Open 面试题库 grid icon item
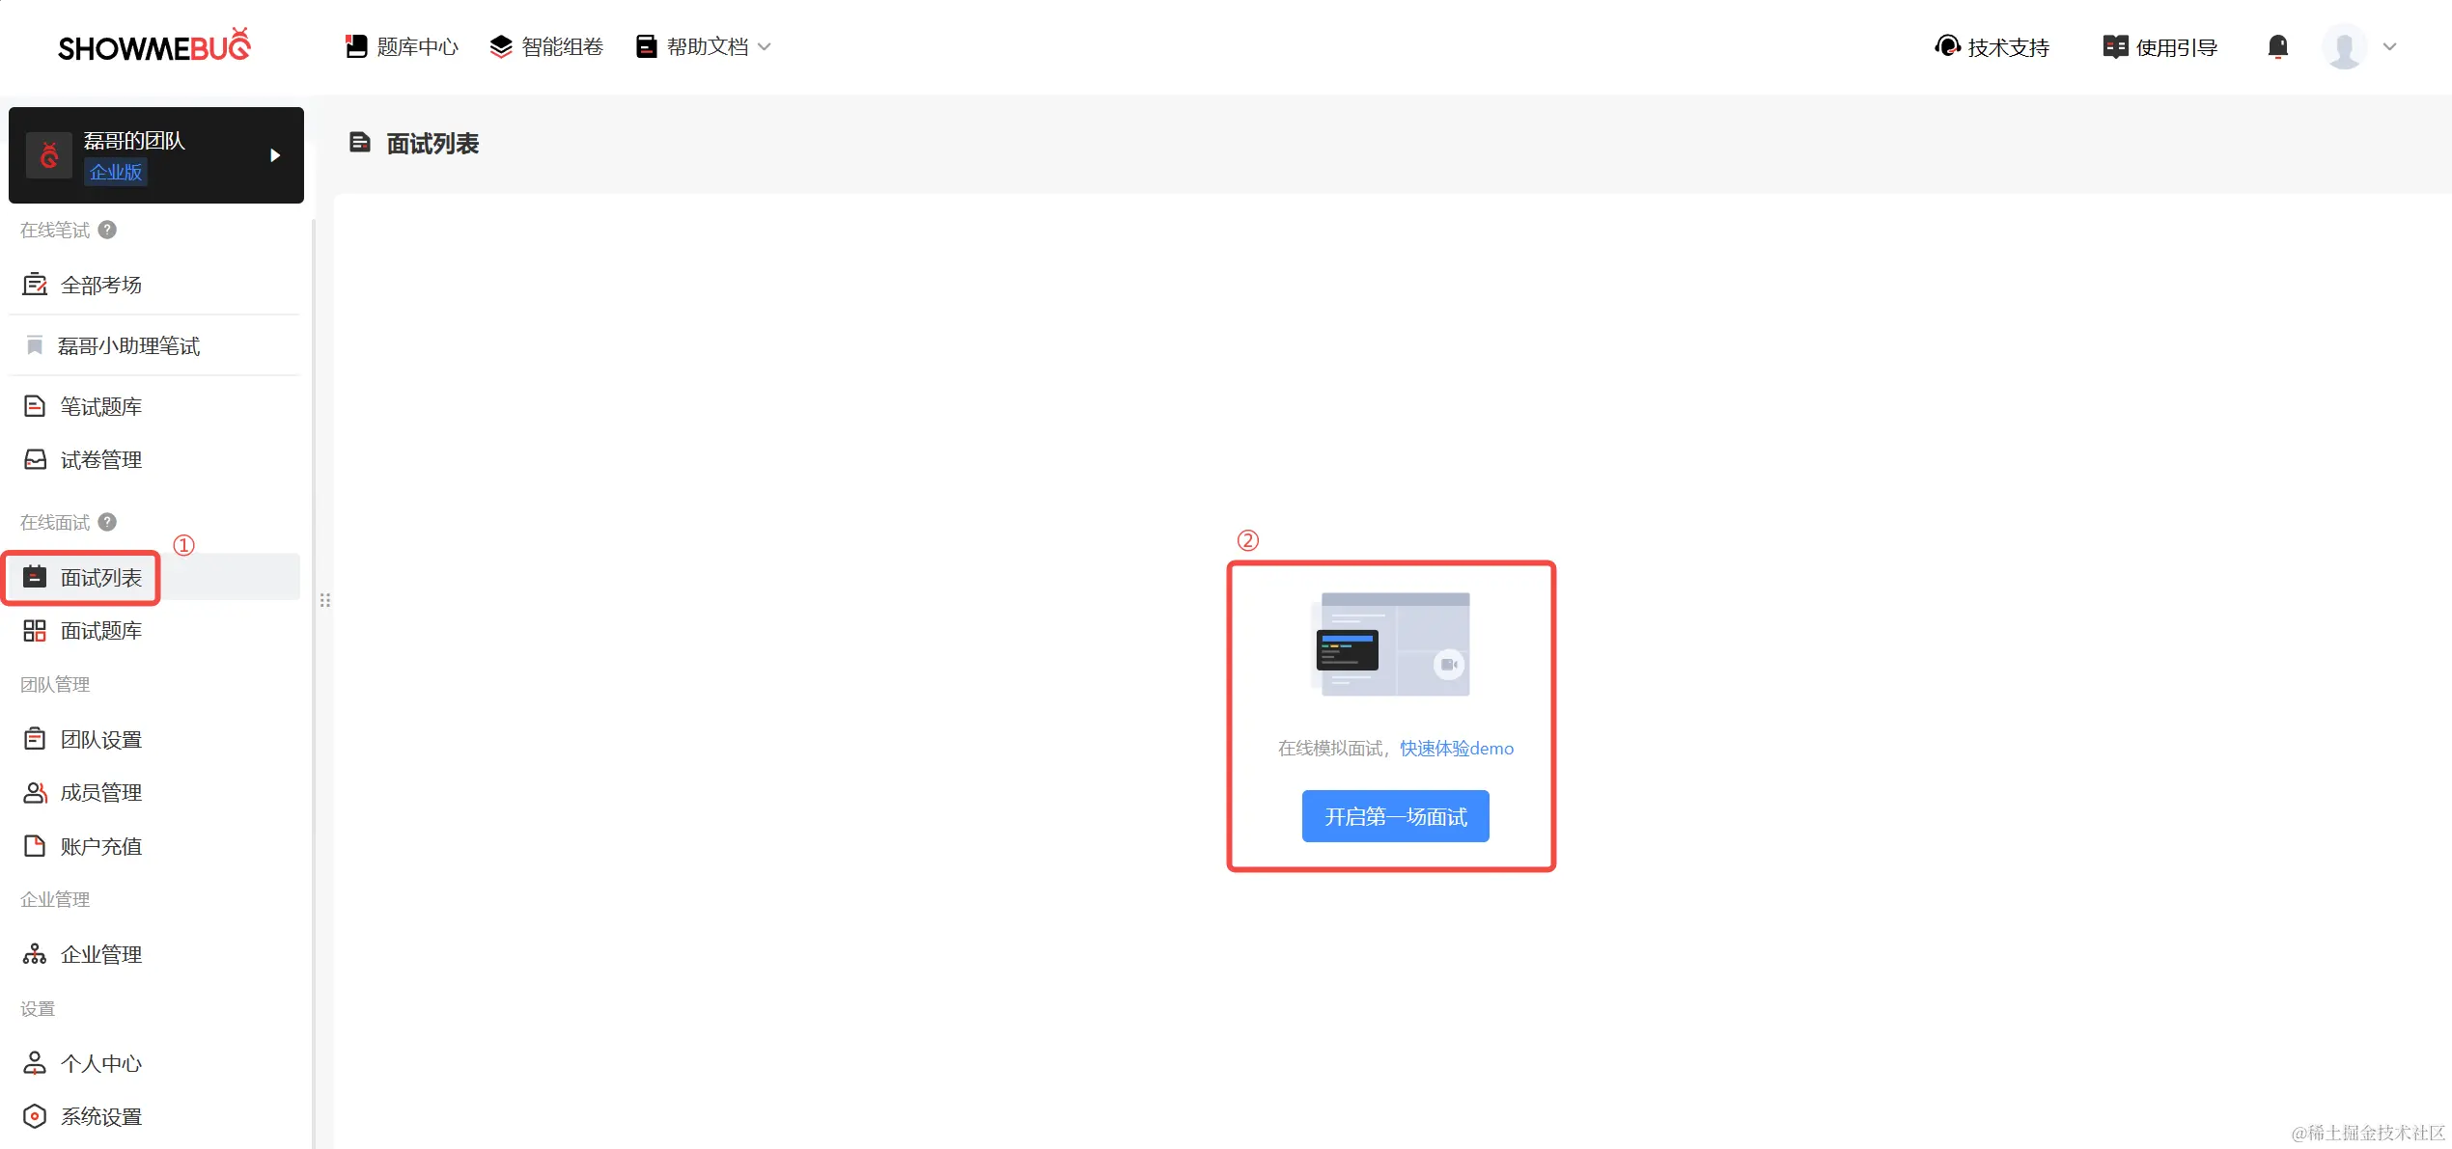This screenshot has height=1149, width=2452. pyautogui.click(x=100, y=631)
